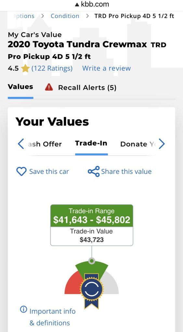Tap the share nodes icon

(94, 171)
